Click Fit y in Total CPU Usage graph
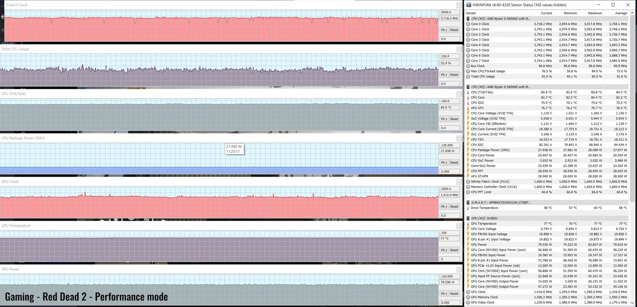The width and height of the screenshot is (637, 307). tap(444, 75)
